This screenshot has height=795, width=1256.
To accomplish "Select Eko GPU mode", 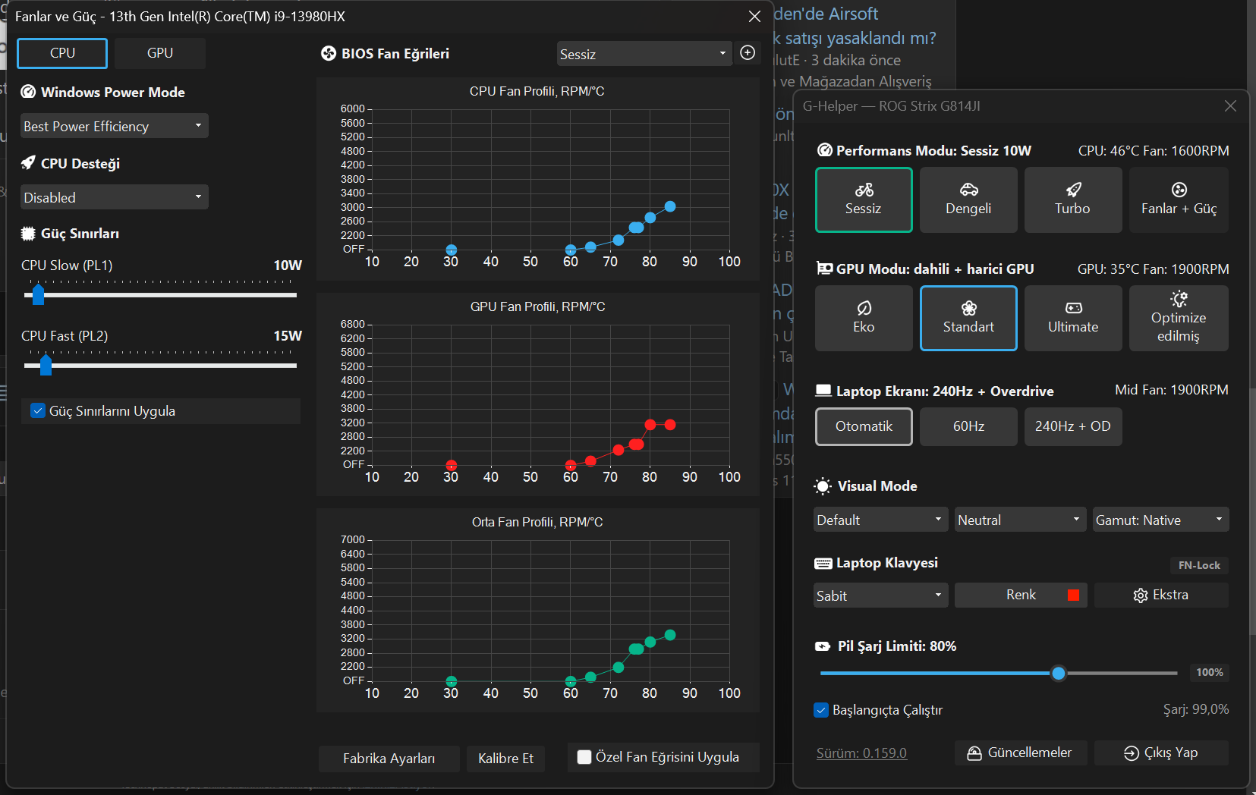I will pos(864,318).
